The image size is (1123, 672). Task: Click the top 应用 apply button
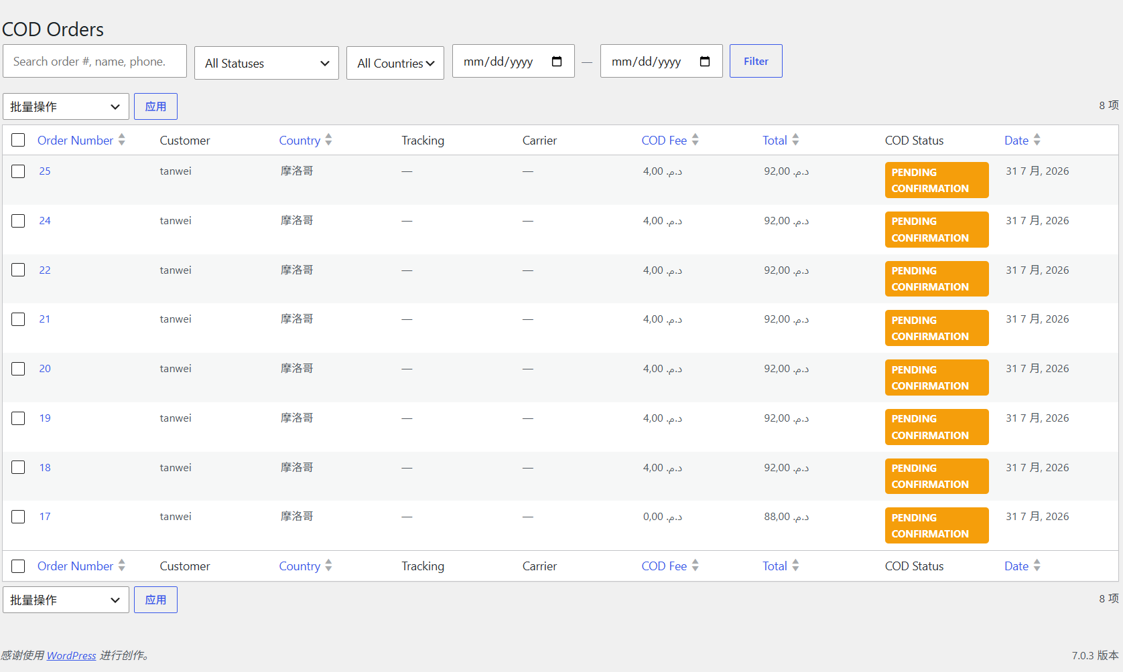click(x=155, y=106)
